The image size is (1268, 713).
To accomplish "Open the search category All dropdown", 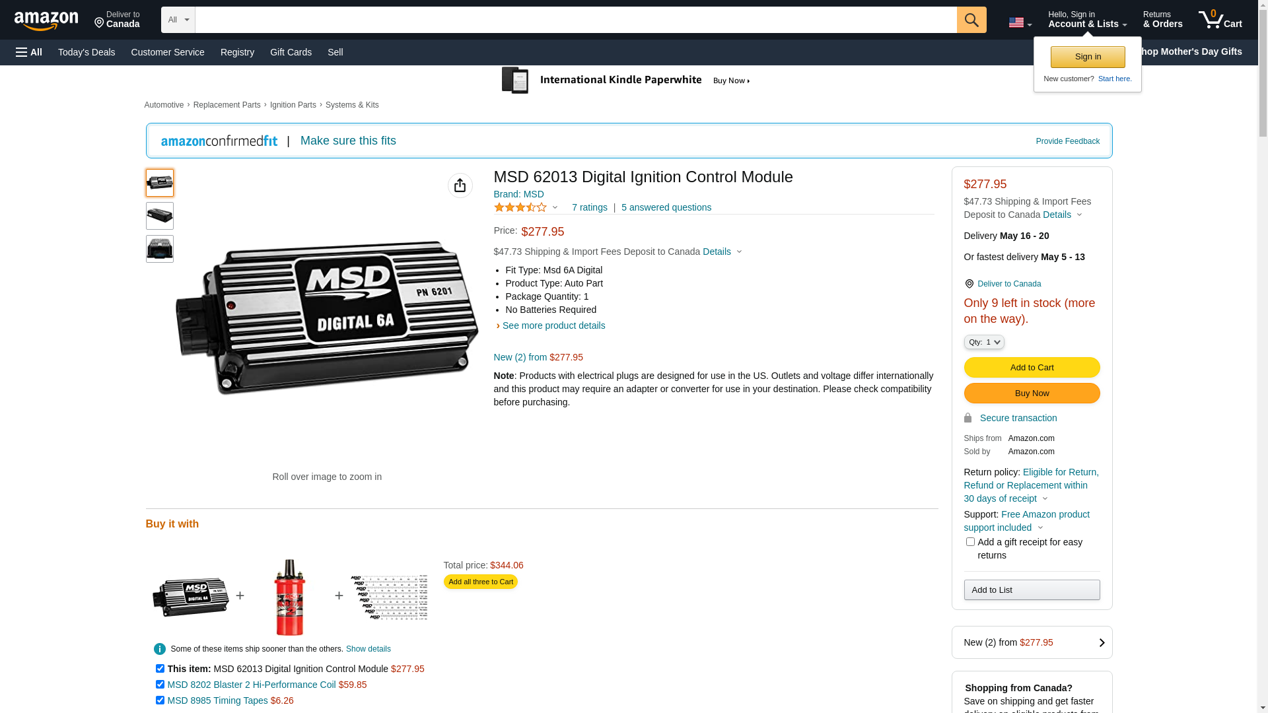I will tap(178, 20).
